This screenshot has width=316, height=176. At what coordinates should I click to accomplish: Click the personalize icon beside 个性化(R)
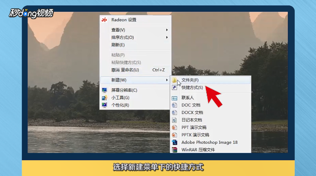click(105, 105)
